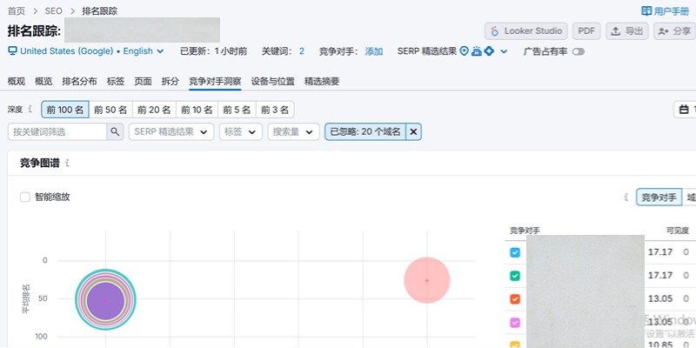This screenshot has height=348, width=696.
Task: Select 竞争对手洞察 tab
Action: [215, 81]
